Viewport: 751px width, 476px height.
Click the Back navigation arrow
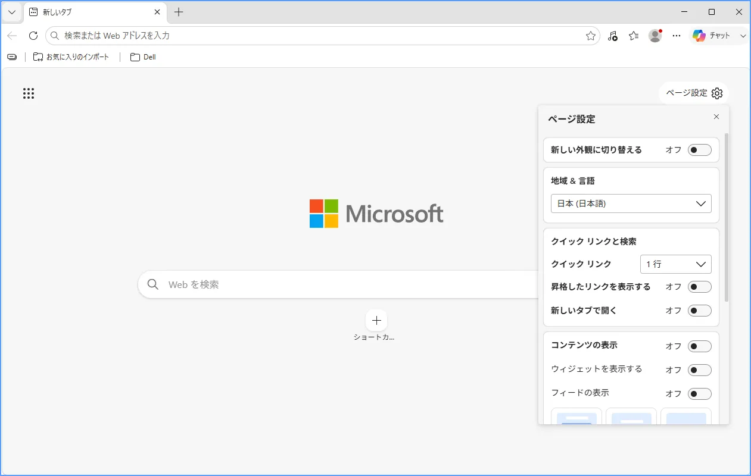pyautogui.click(x=12, y=36)
